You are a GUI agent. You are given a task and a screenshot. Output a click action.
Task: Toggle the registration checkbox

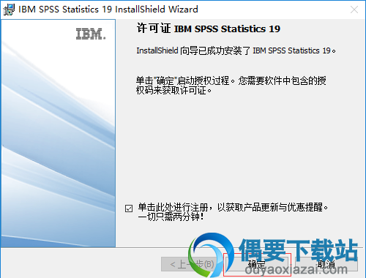pyautogui.click(x=129, y=209)
